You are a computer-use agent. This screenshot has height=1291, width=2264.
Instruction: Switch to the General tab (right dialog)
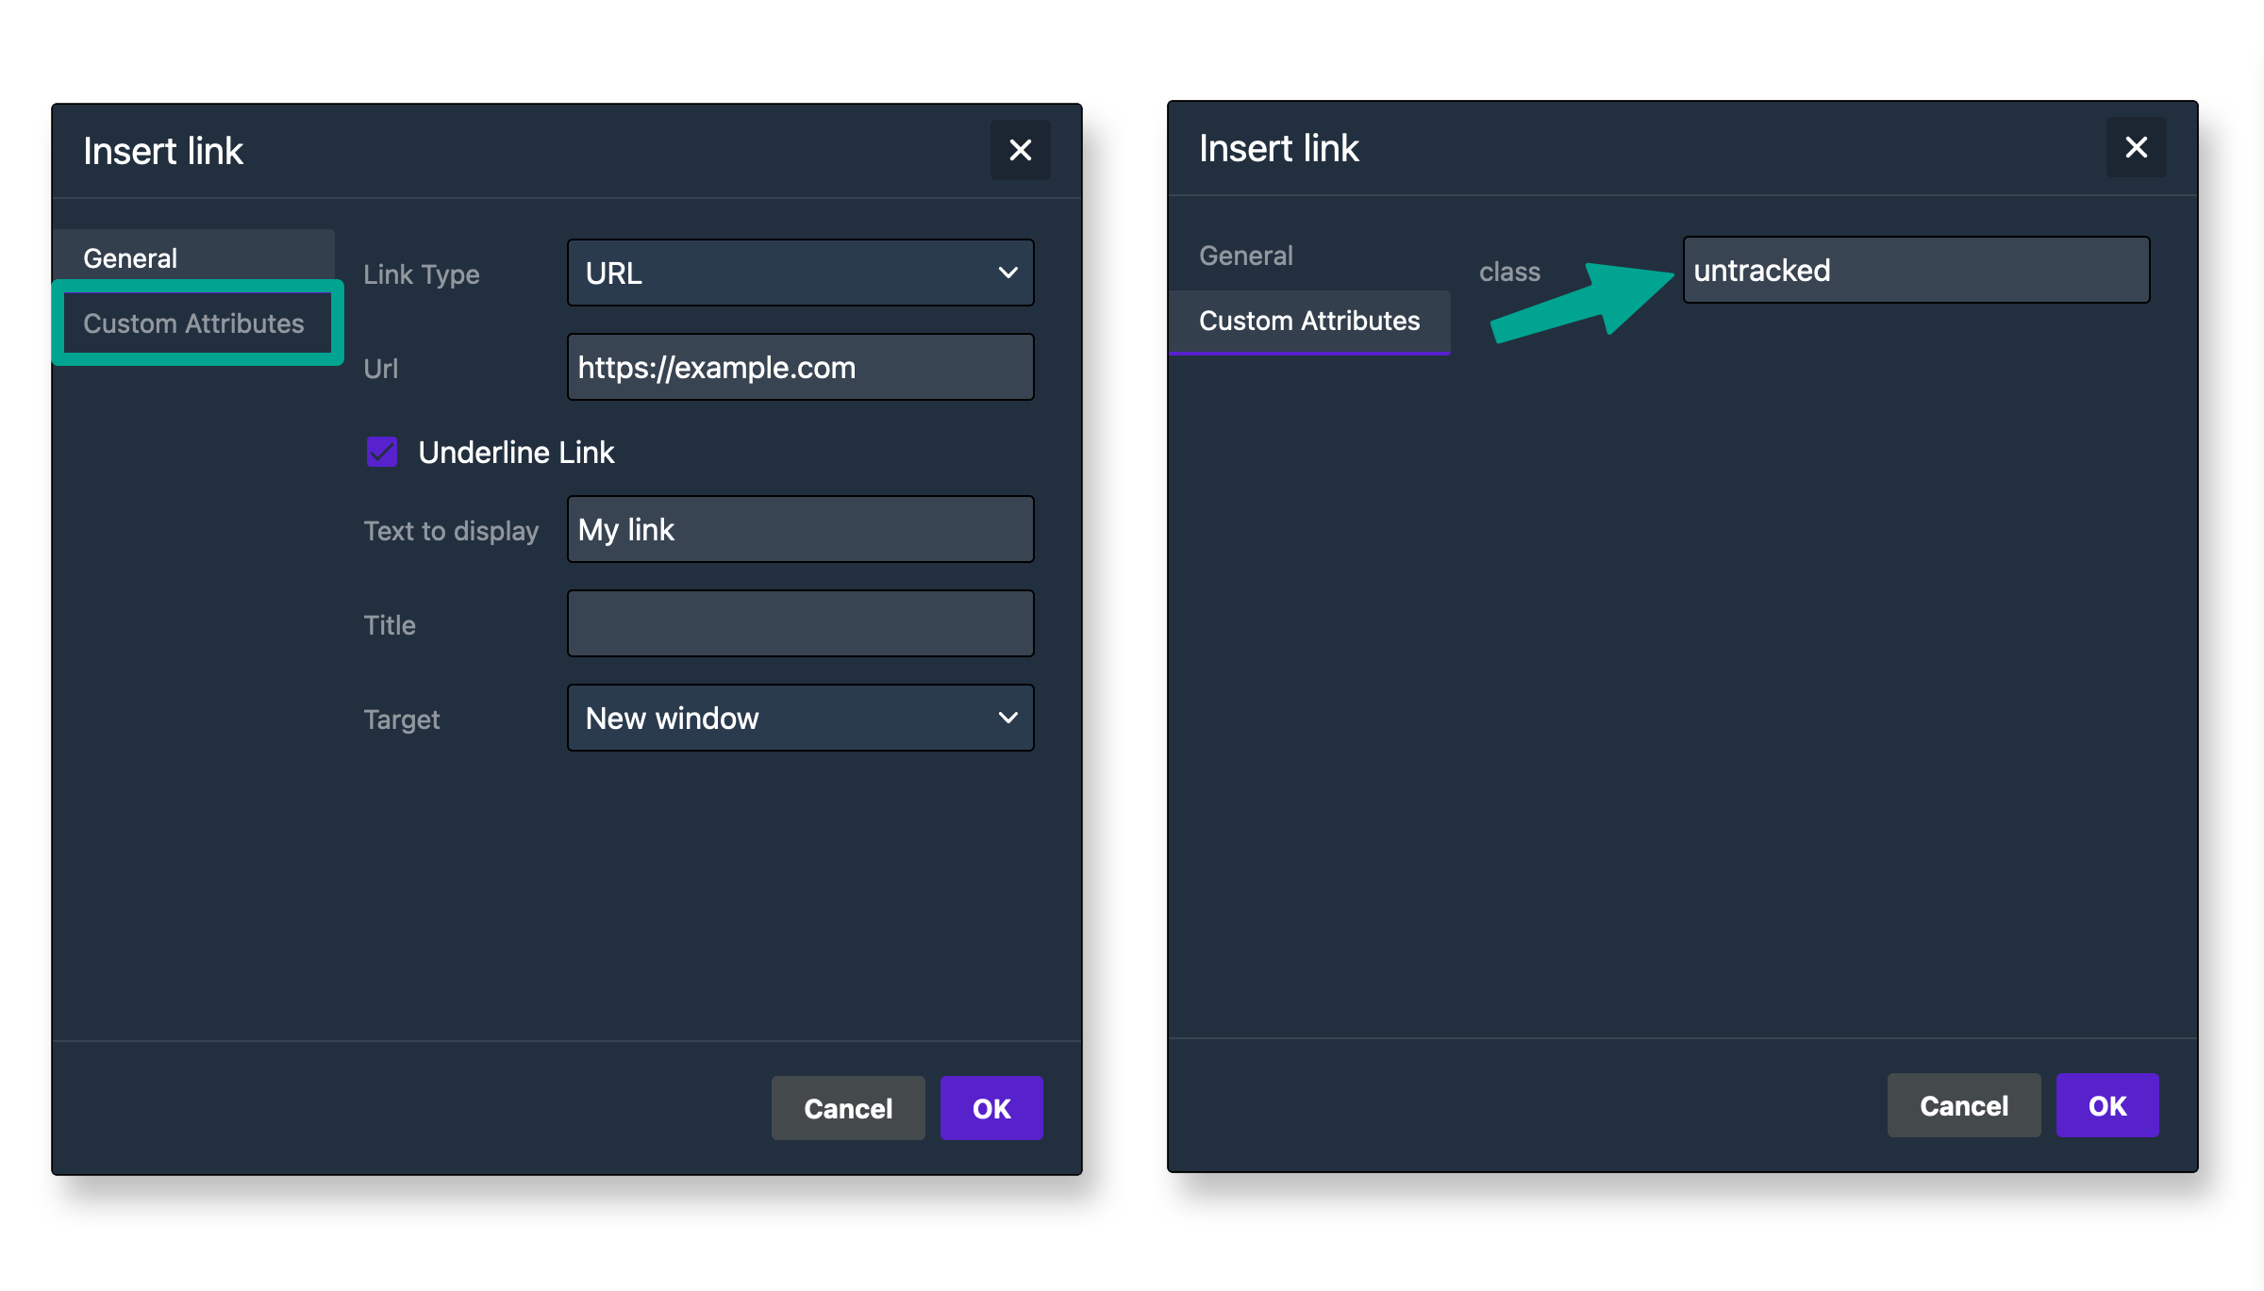1244,255
